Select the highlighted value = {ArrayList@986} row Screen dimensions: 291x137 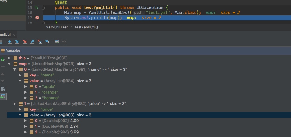point(149,115)
